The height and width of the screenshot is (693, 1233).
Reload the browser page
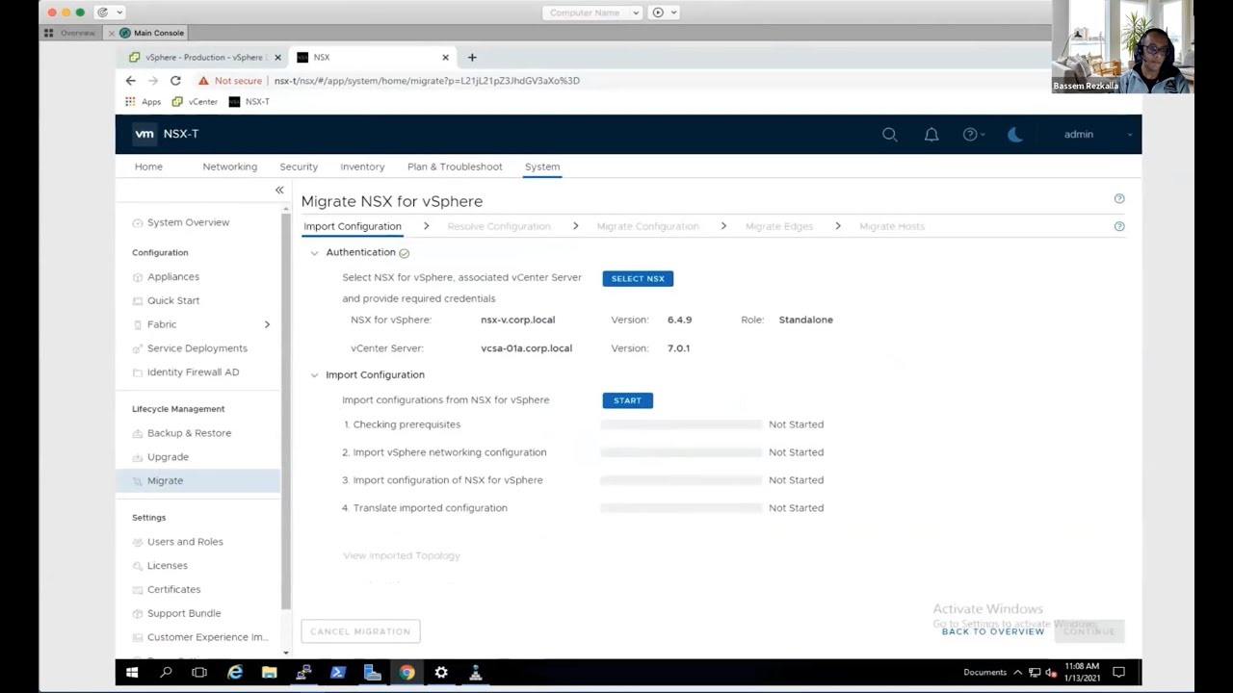[x=175, y=81]
